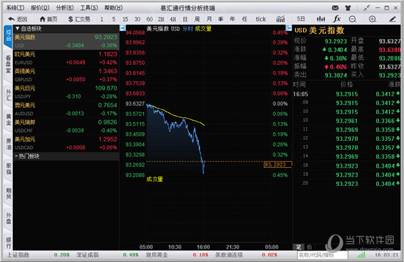Viewport: 404px width, 262px height.
Task: Select the 美元瑞郎 USDCHF row
Action: (x=66, y=126)
